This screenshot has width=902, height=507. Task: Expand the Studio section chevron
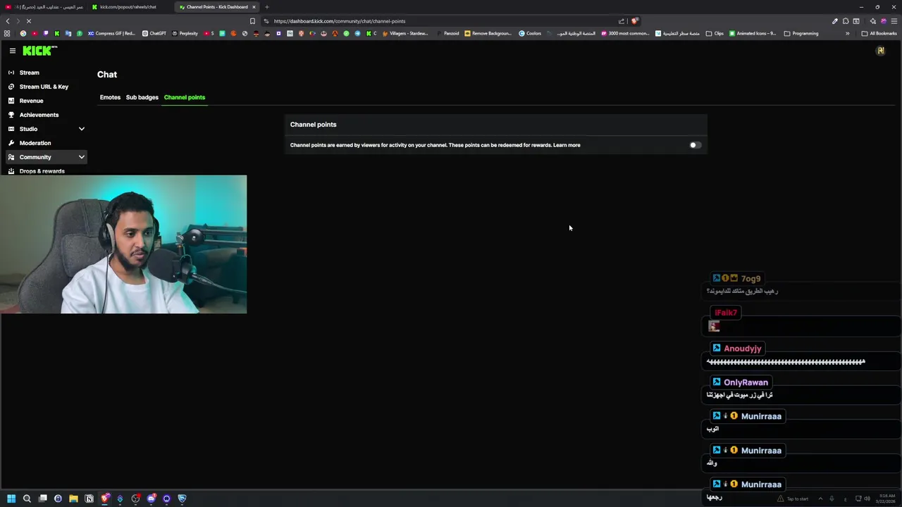[81, 129]
